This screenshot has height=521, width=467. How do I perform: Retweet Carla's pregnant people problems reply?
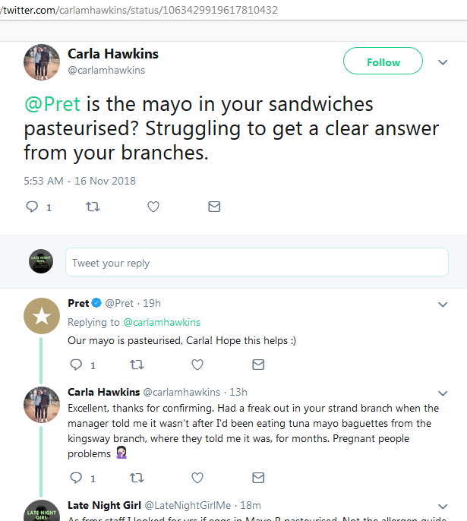[137, 478]
